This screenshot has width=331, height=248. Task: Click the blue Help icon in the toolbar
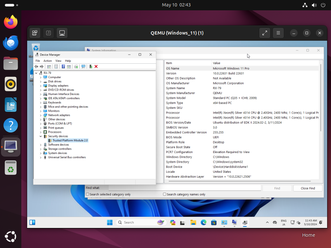point(63,67)
